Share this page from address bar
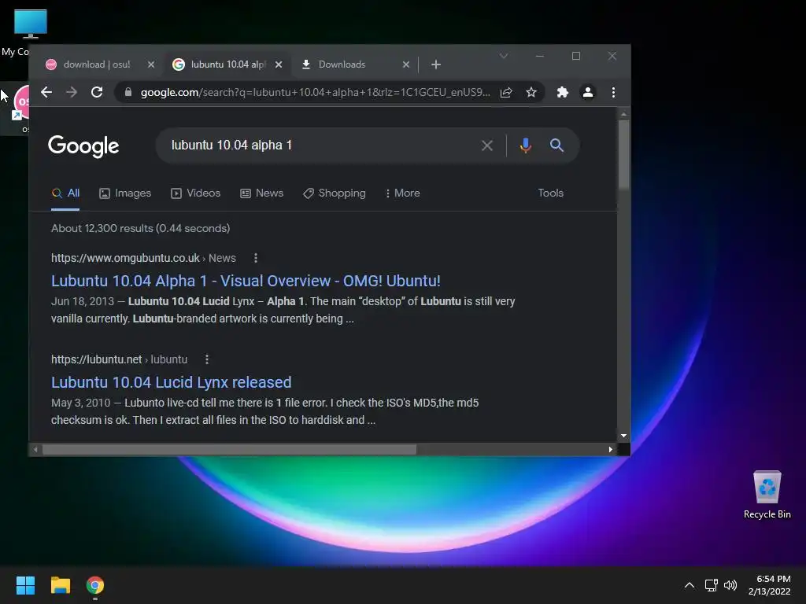This screenshot has width=806, height=604. point(506,93)
